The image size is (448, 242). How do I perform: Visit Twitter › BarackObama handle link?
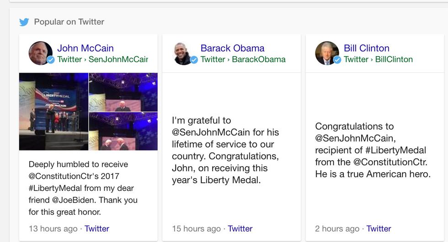click(x=243, y=59)
